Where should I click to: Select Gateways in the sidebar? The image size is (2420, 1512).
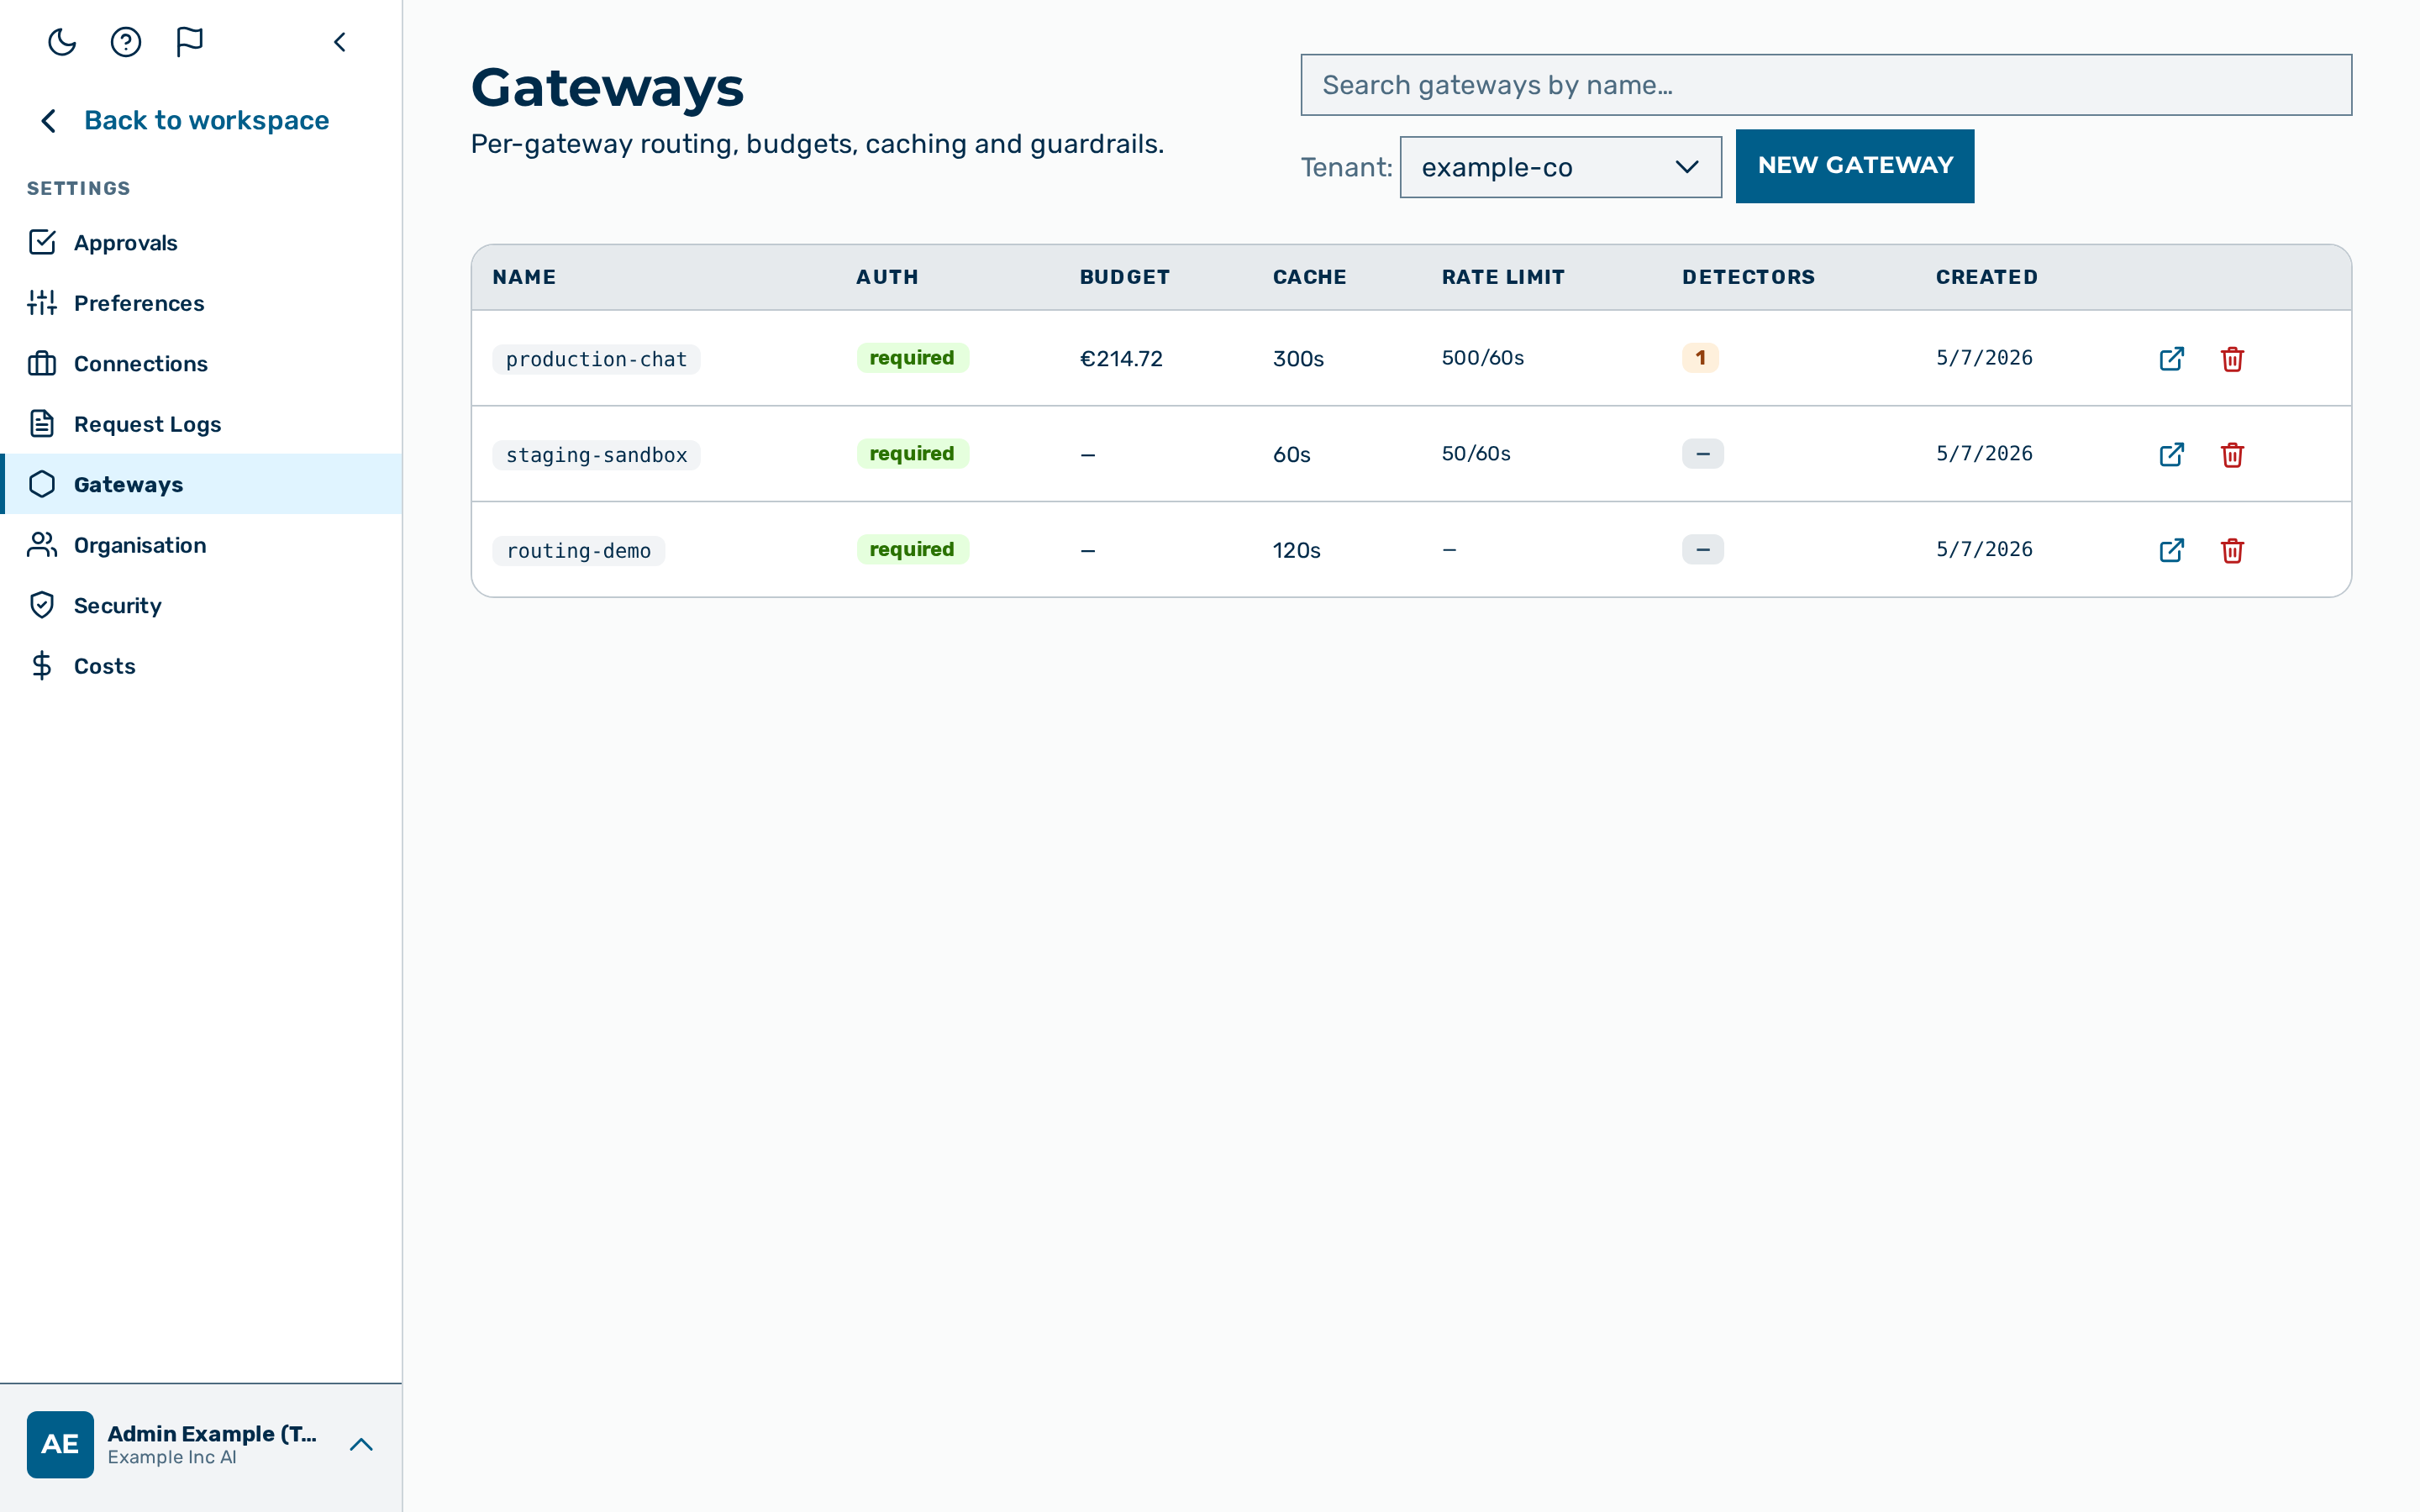pos(201,484)
